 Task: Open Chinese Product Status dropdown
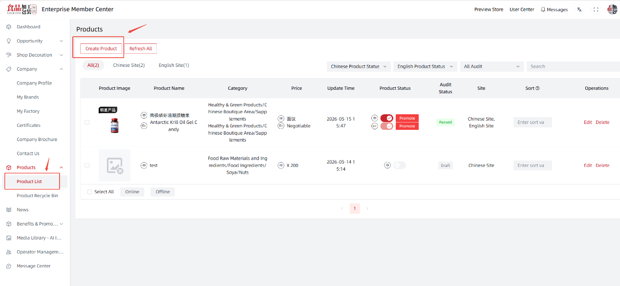(x=359, y=66)
